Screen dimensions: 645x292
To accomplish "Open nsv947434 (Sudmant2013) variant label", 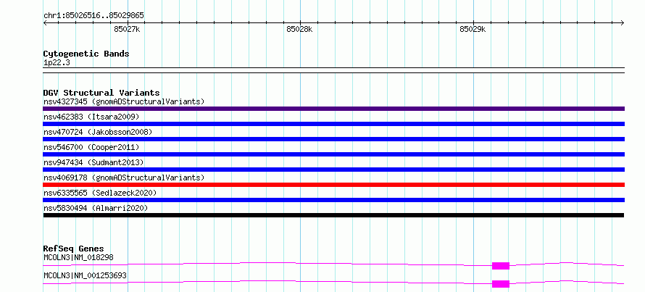I will pos(93,162).
